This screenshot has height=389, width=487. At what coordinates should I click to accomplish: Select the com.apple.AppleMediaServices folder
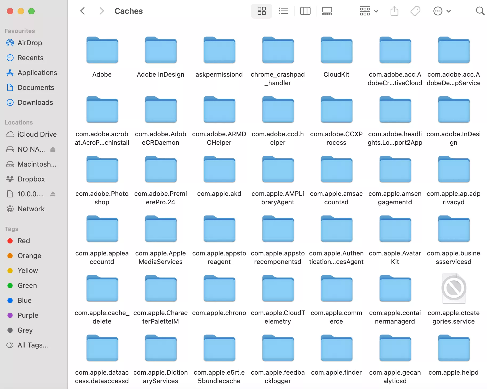point(161,229)
